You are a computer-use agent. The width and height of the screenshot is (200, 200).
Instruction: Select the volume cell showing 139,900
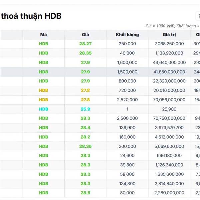(x=127, y=128)
